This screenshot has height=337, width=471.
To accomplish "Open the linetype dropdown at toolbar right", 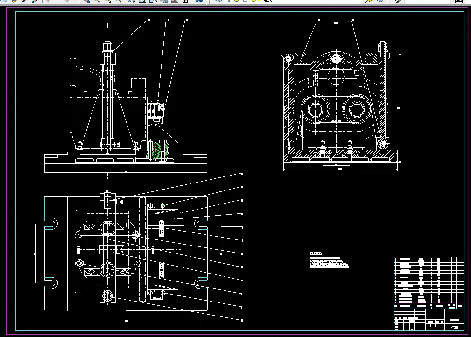I will point(428,1).
